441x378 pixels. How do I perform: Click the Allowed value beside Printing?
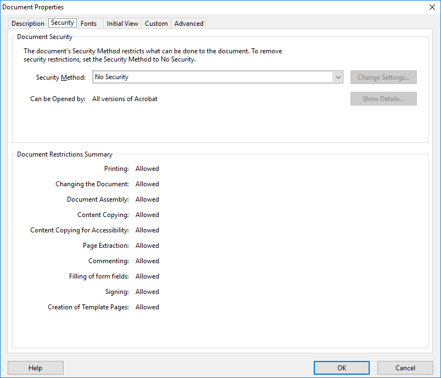147,169
